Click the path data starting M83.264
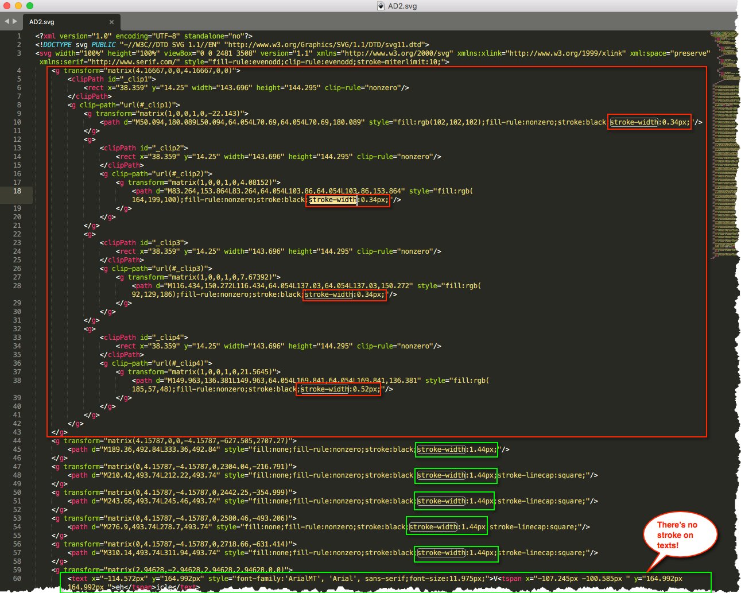Viewport: 741px width, 593px height. pyautogui.click(x=285, y=191)
